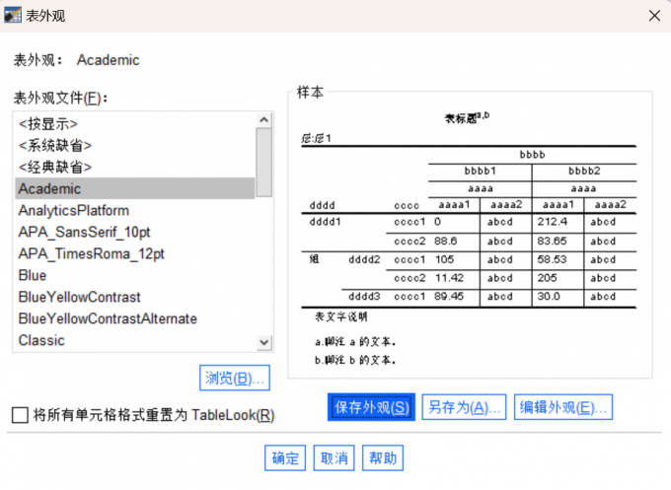
Task: Click sample header bbbb2
Action: pos(584,171)
